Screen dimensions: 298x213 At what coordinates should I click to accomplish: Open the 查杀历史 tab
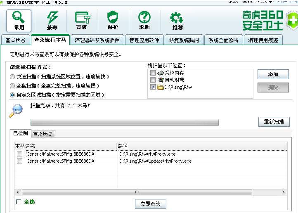(43, 134)
